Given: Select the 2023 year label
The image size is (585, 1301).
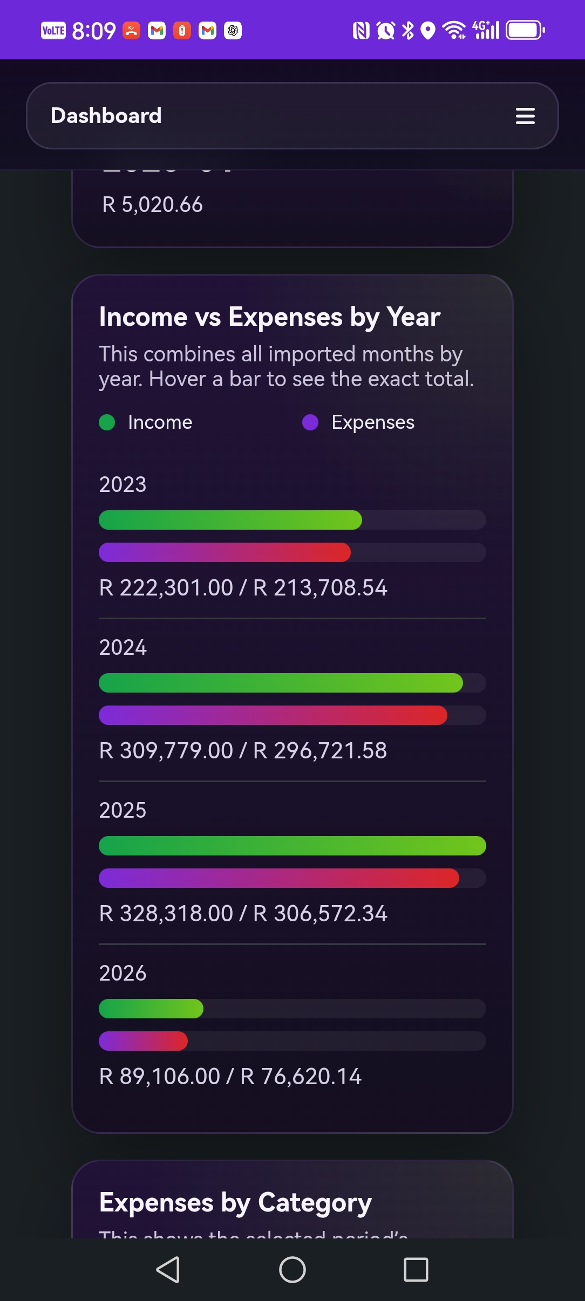Looking at the screenshot, I should pyautogui.click(x=123, y=485).
